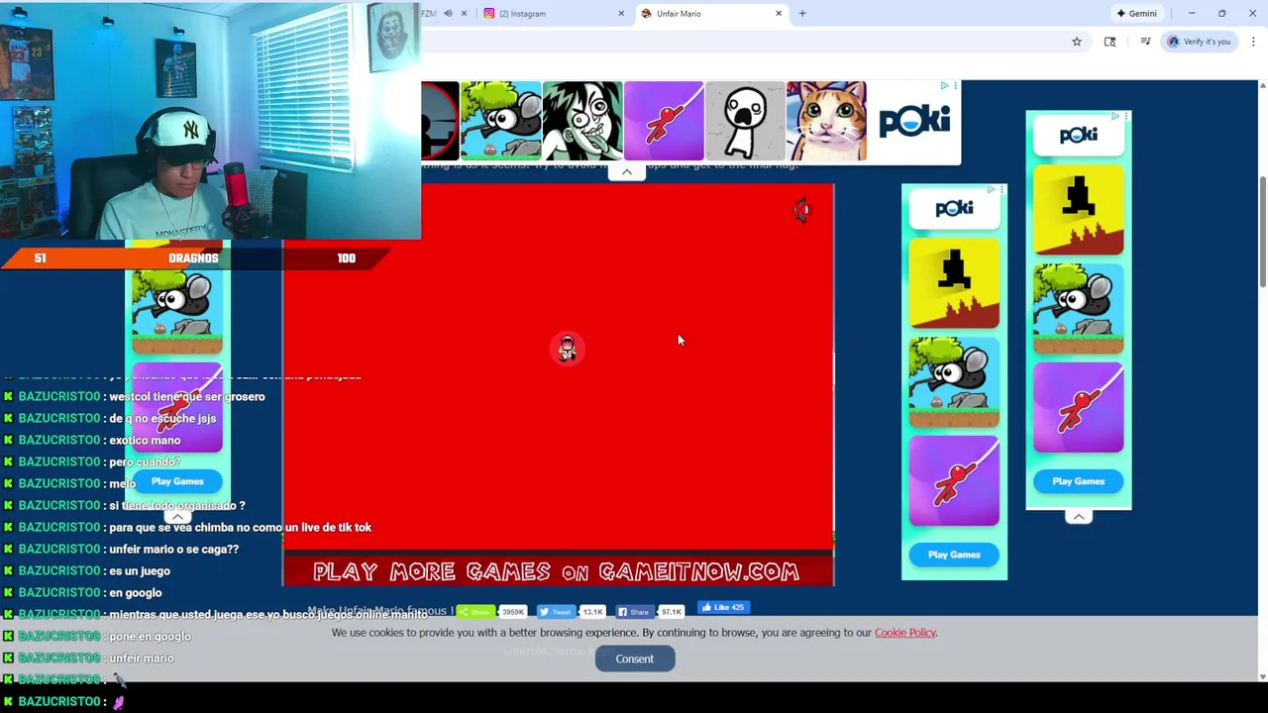Collapse the top banner ad with the chevron
This screenshot has width=1268, height=713.
(x=626, y=172)
